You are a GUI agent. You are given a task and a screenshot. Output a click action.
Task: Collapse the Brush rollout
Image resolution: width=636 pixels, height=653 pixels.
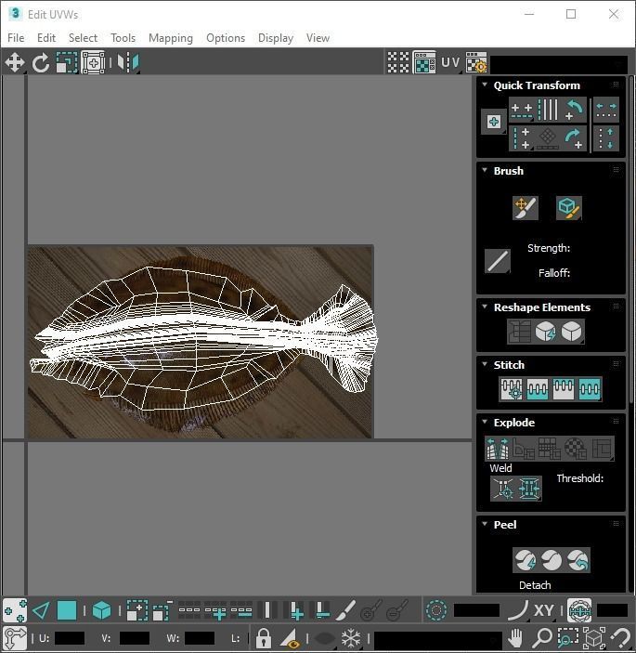(485, 170)
